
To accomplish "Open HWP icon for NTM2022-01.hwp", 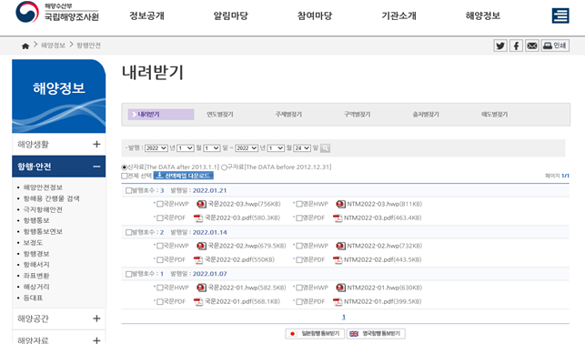I will point(340,288).
